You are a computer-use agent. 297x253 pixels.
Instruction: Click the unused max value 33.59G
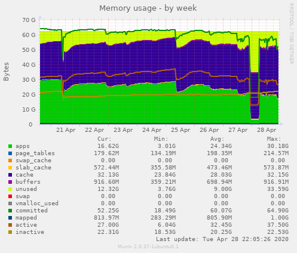pyautogui.click(x=278, y=189)
